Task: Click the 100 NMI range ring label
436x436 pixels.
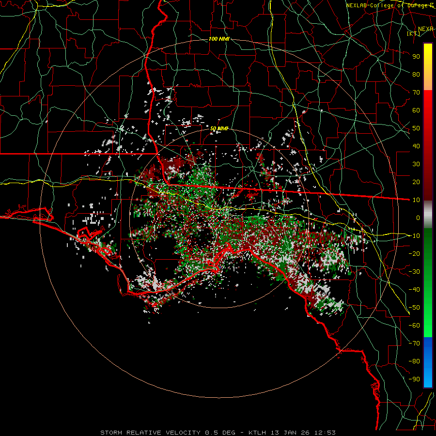Action: coord(219,39)
